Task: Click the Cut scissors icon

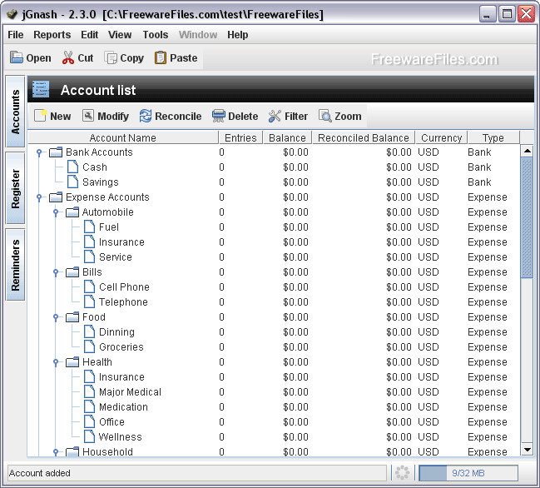Action: [x=68, y=57]
